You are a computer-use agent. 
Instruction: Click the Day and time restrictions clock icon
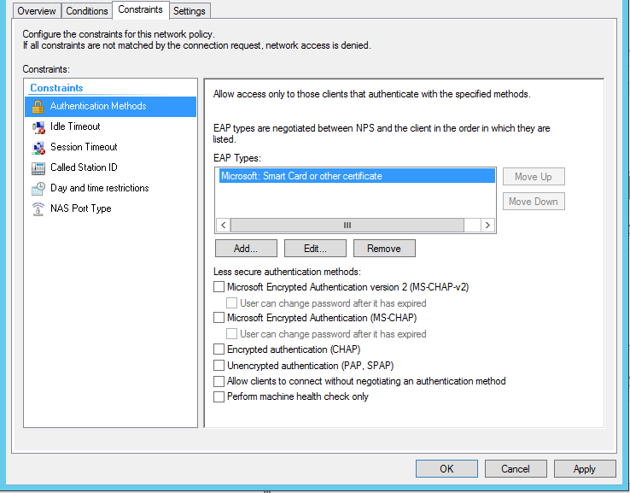coord(38,188)
